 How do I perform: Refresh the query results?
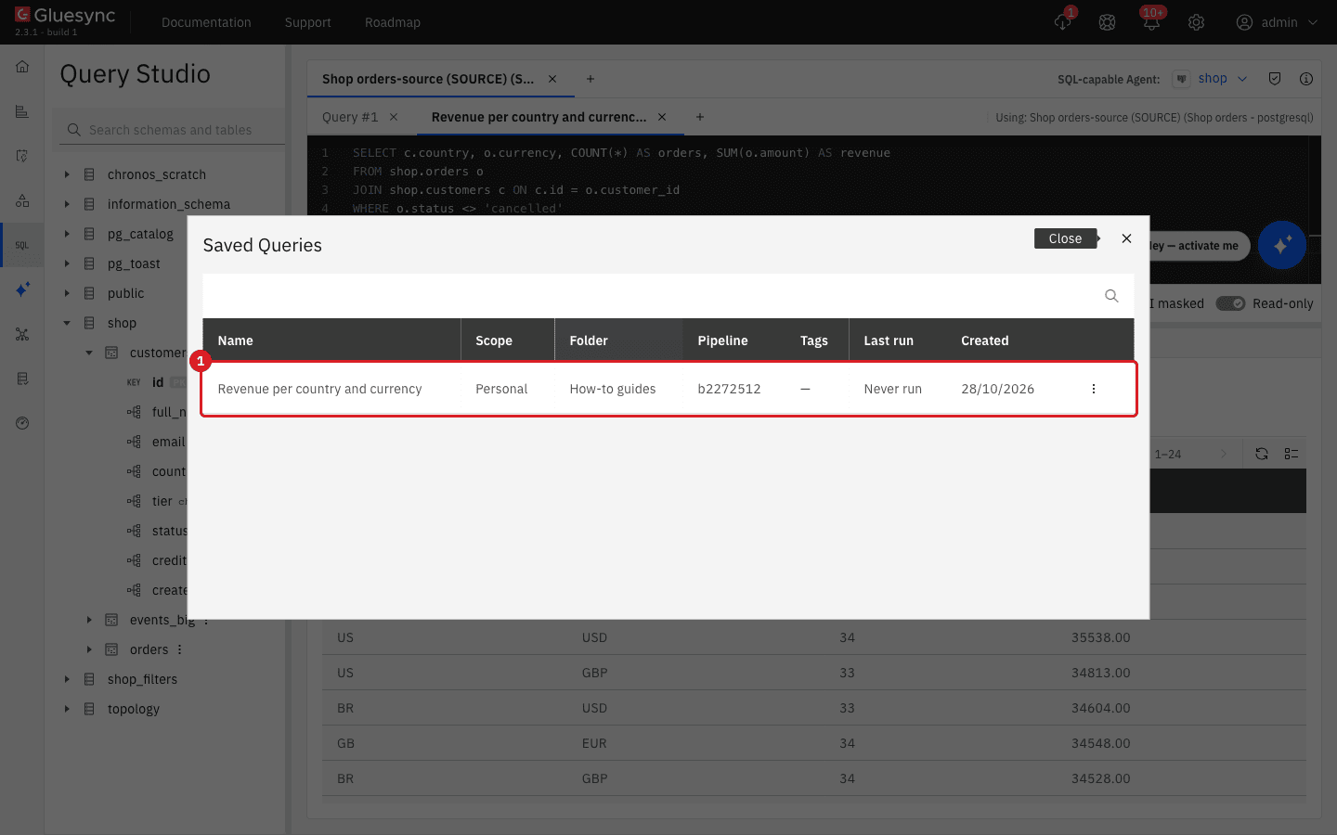coord(1262,454)
